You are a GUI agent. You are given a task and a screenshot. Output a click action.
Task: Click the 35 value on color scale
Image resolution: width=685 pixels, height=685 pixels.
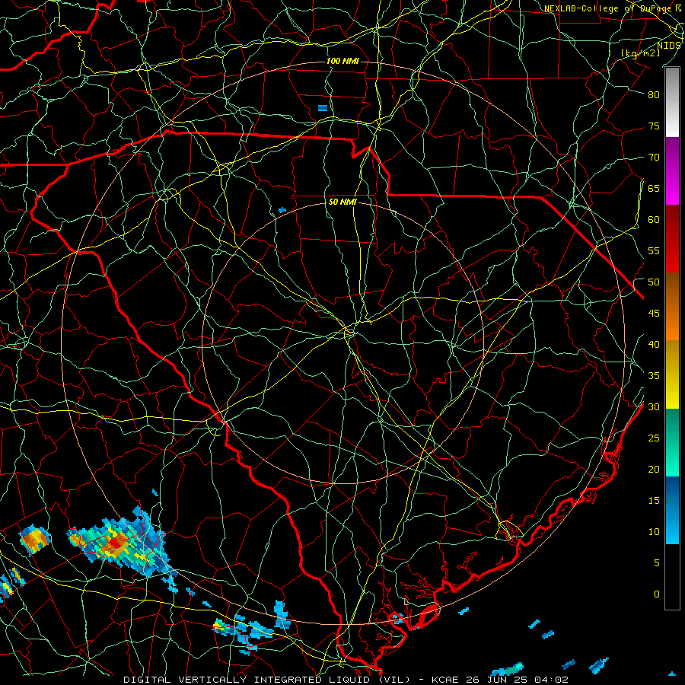point(654,376)
